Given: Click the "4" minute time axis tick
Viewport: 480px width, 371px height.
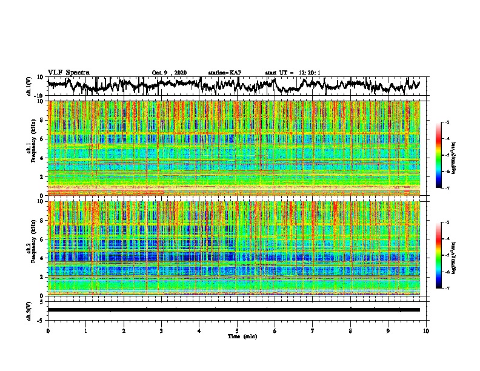Looking at the screenshot, I should pos(199,331).
